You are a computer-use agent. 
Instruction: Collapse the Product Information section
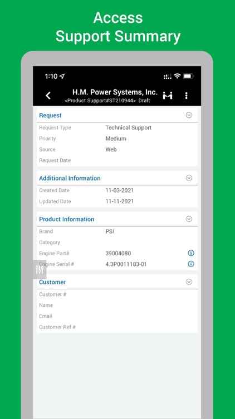[x=189, y=219]
